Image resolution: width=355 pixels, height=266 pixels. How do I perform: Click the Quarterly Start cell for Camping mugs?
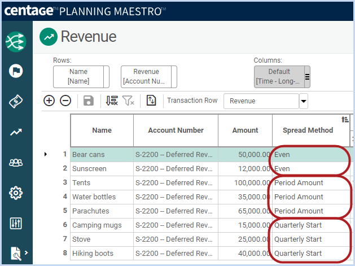pos(311,225)
